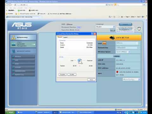
Task: Click the Advanced Setting tools icon
Action: coord(14,51)
